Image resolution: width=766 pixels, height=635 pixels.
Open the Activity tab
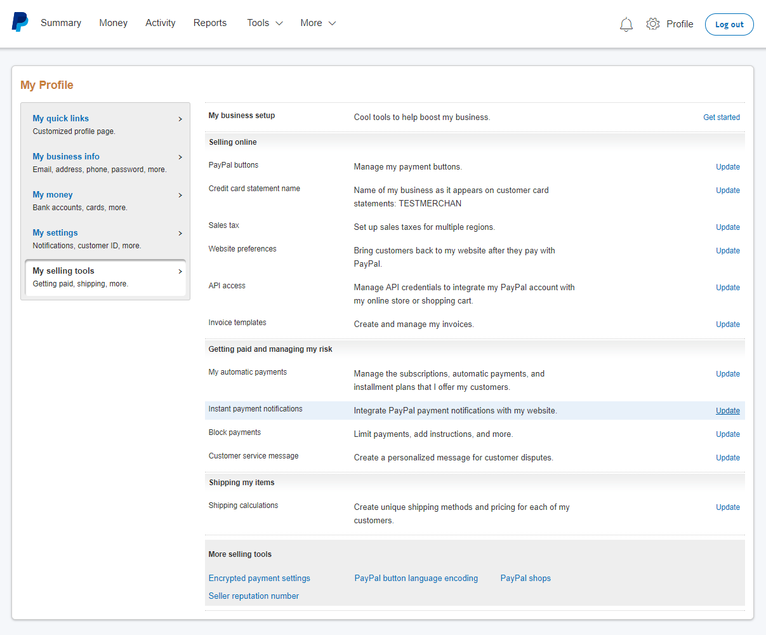click(161, 23)
